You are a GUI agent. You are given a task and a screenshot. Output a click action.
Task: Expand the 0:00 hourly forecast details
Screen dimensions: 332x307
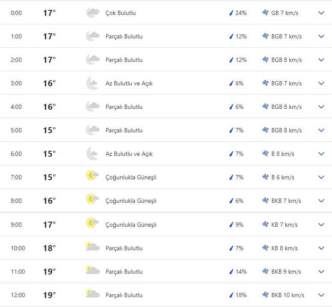click(x=321, y=13)
